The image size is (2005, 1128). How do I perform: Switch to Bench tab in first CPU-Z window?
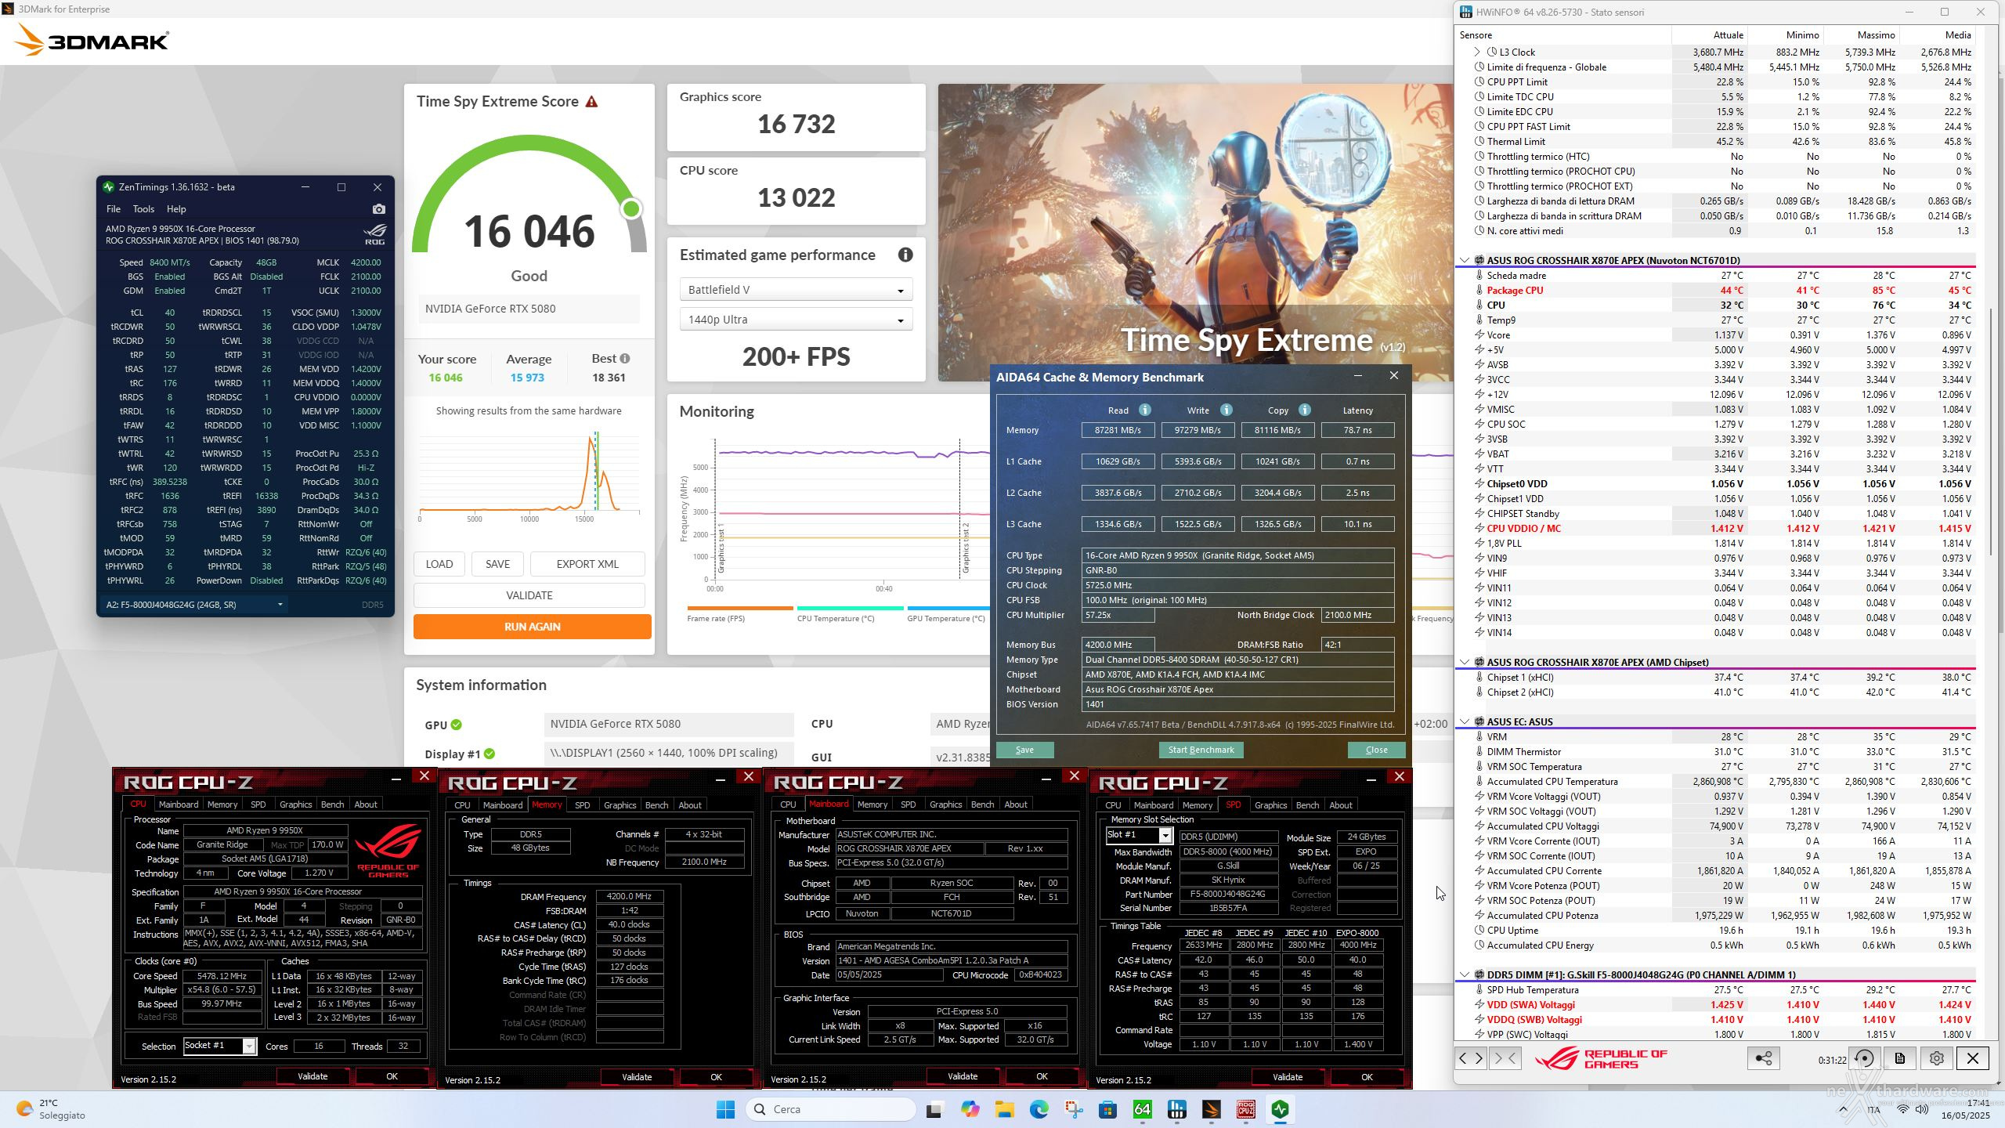pos(332,804)
